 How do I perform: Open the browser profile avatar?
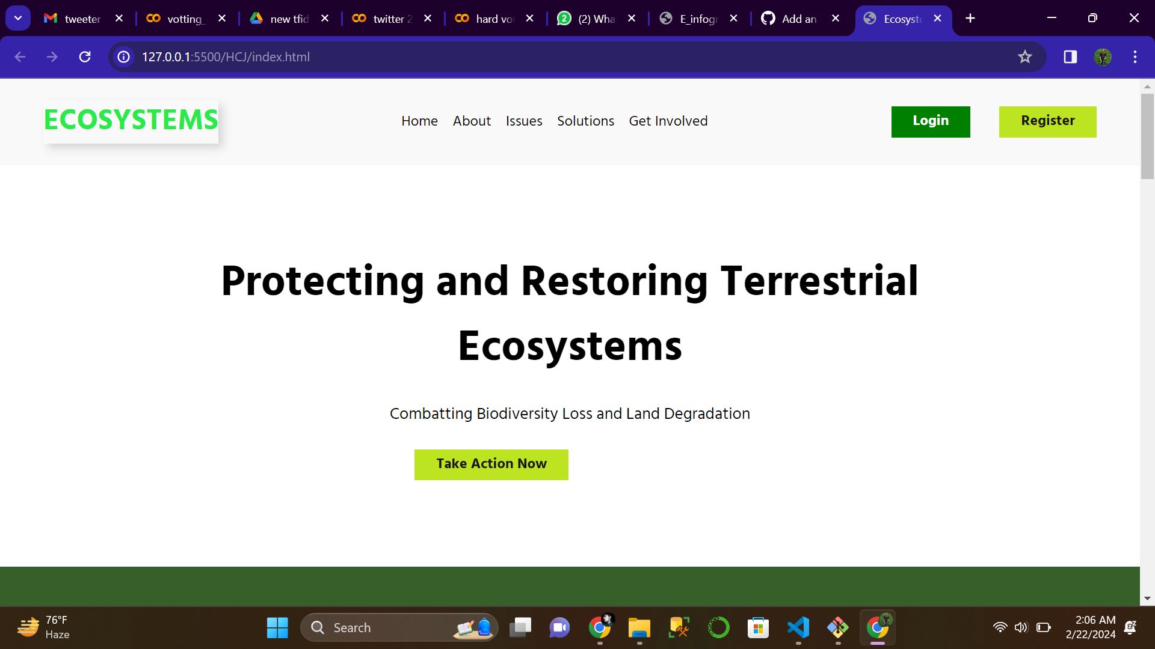1103,57
